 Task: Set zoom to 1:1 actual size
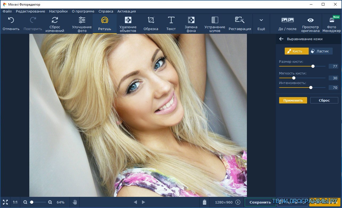[15, 202]
